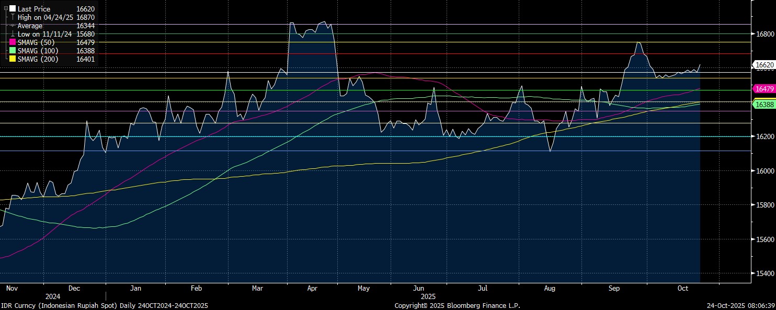Screen dimensions: 776x310
Task: Click the magenta 16479 axis price tag
Action: (764, 89)
